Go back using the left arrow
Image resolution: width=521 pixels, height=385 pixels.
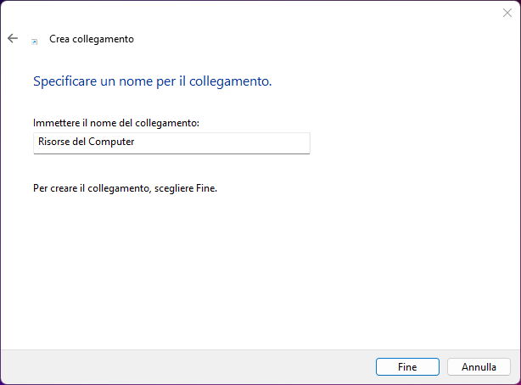coord(13,39)
